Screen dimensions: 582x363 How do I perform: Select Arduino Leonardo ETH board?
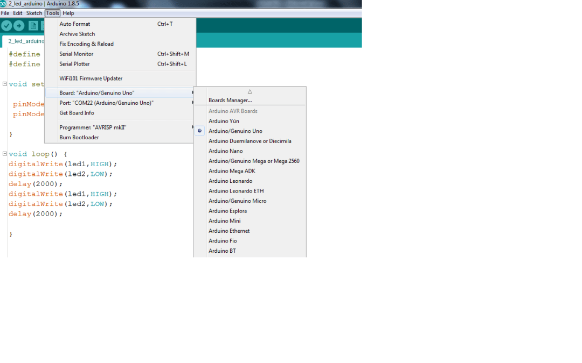click(x=250, y=191)
